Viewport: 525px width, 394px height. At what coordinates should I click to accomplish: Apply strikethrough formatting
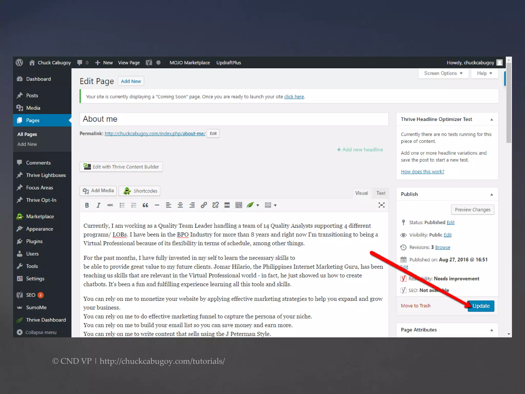point(110,205)
